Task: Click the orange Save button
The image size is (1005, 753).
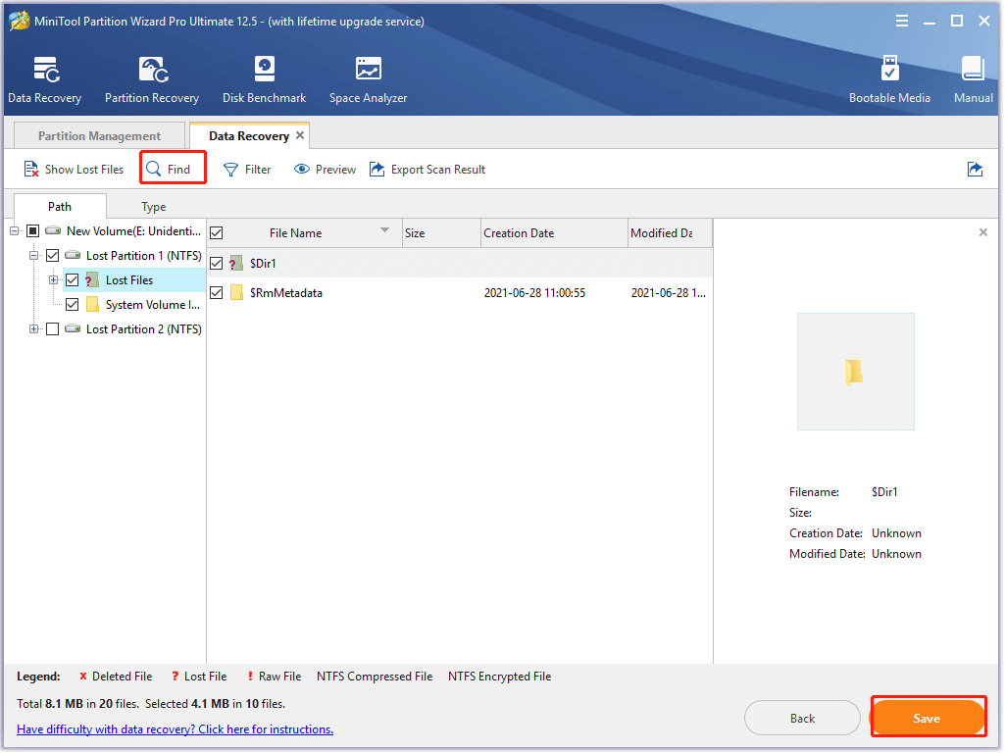Action: point(928,718)
